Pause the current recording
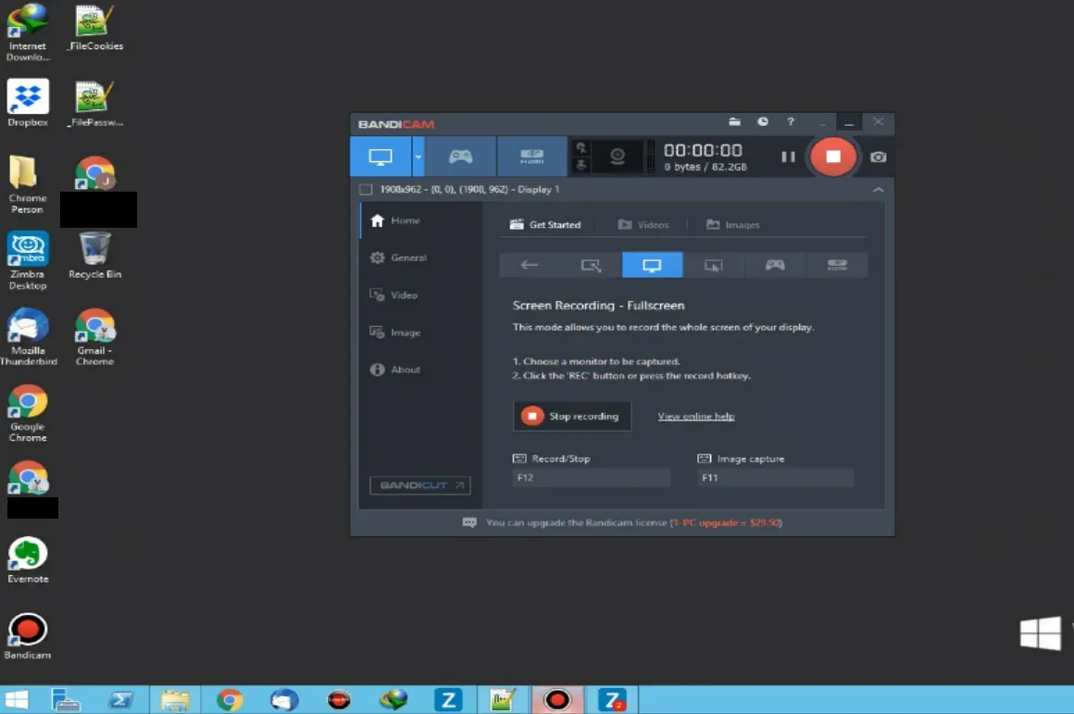 click(788, 157)
